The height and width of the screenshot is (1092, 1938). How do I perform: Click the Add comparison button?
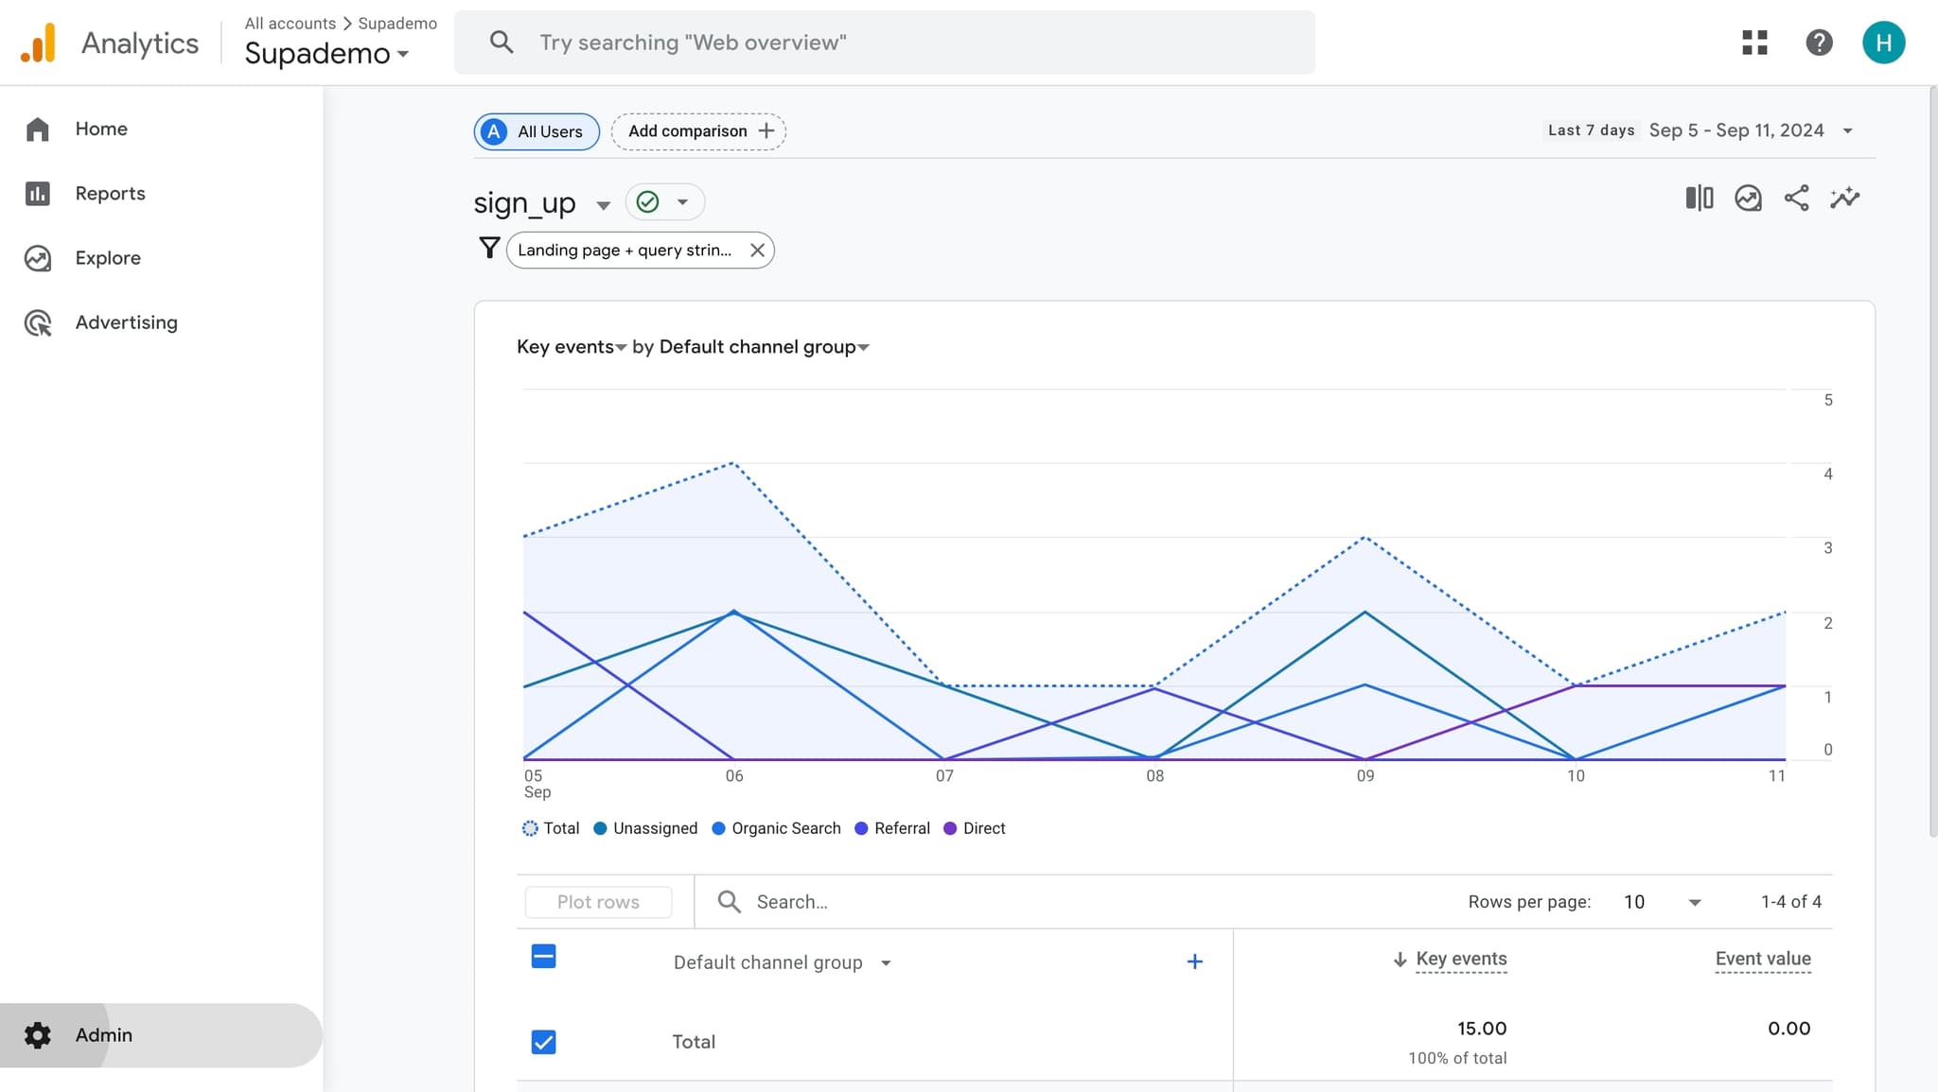pos(698,131)
